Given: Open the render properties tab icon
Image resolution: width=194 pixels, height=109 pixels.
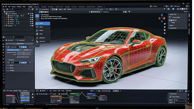Looking at the screenshot, I should click(3, 44).
